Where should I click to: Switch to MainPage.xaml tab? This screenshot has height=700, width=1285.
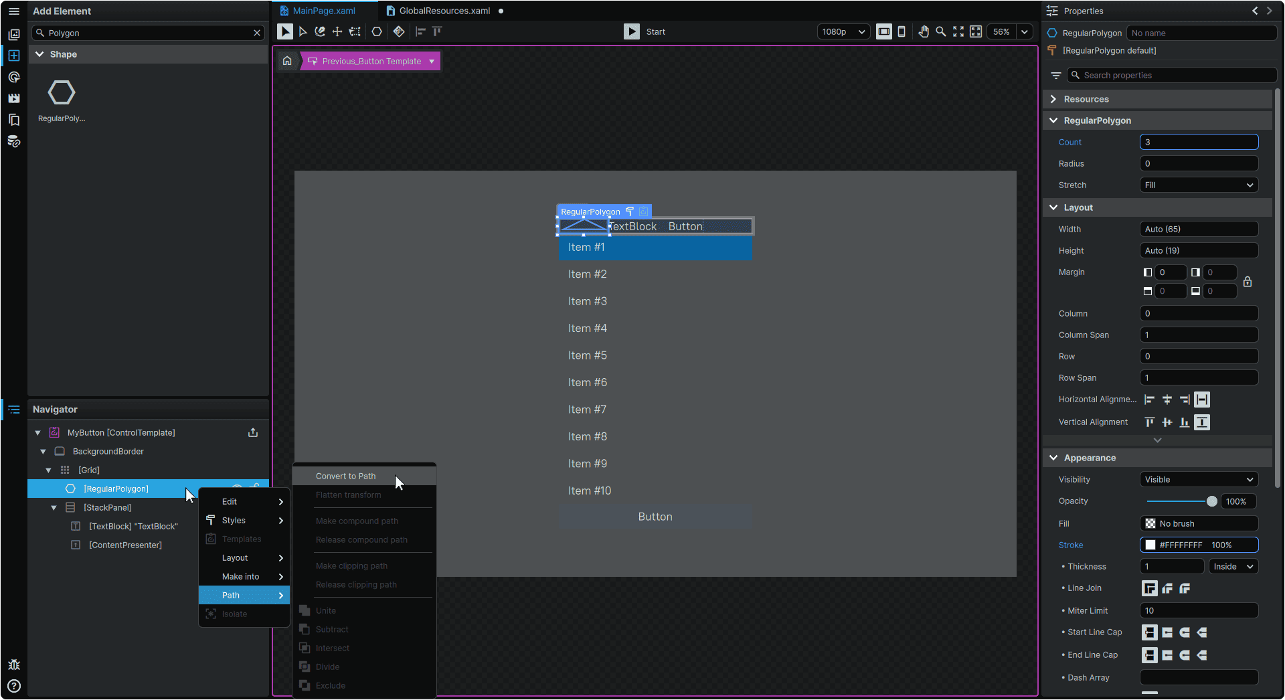click(x=324, y=11)
